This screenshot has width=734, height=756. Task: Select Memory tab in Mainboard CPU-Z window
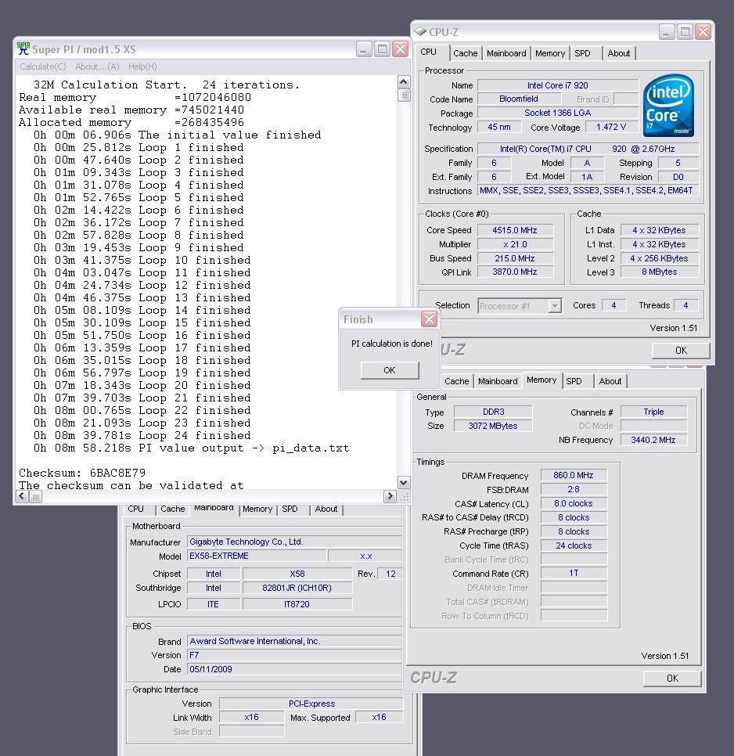257,509
